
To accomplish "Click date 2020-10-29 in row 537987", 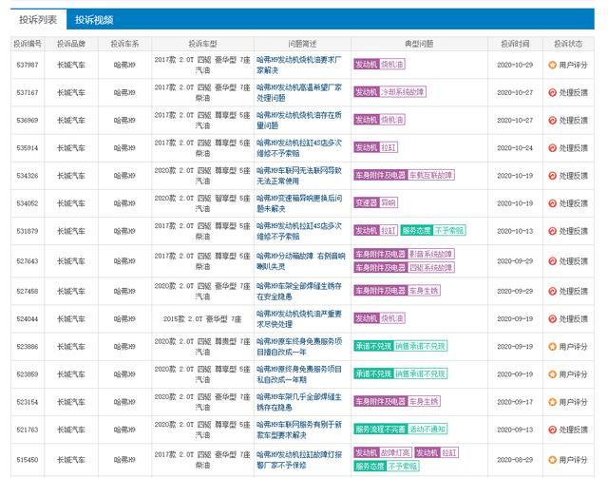I will tap(515, 65).
